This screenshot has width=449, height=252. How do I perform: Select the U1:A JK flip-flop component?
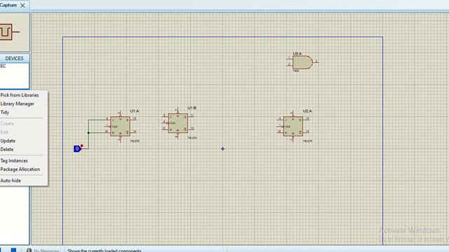pos(120,126)
